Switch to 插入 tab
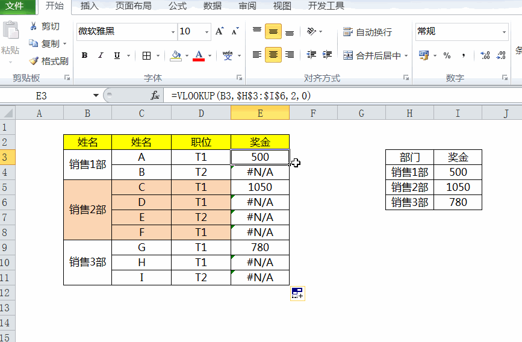This screenshot has width=522, height=342. [x=90, y=6]
